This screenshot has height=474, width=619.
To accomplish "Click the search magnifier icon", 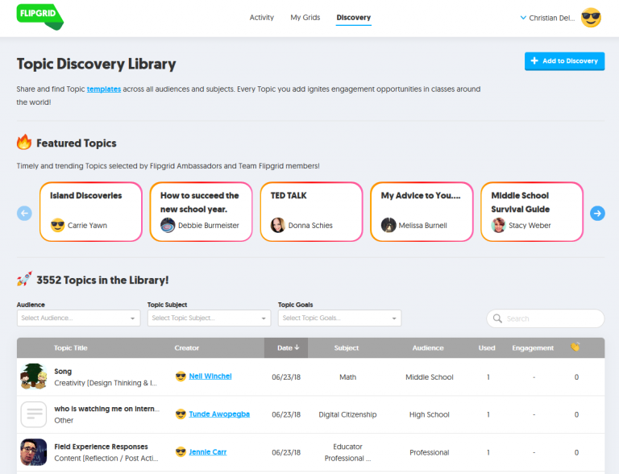I will (x=497, y=318).
